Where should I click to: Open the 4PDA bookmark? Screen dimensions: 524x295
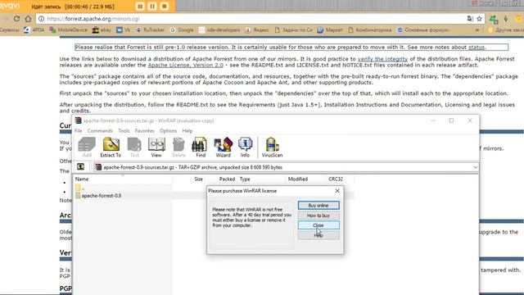click(34, 29)
